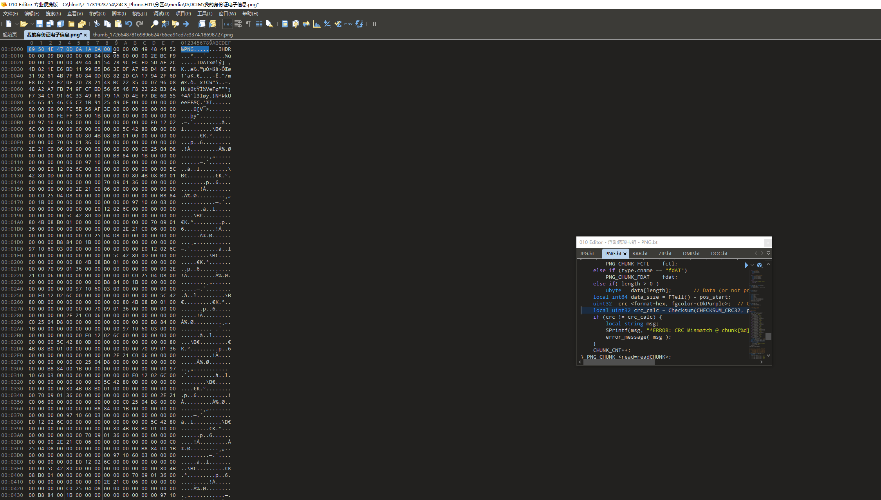Run the PNG.bt template with play button

pos(746,265)
